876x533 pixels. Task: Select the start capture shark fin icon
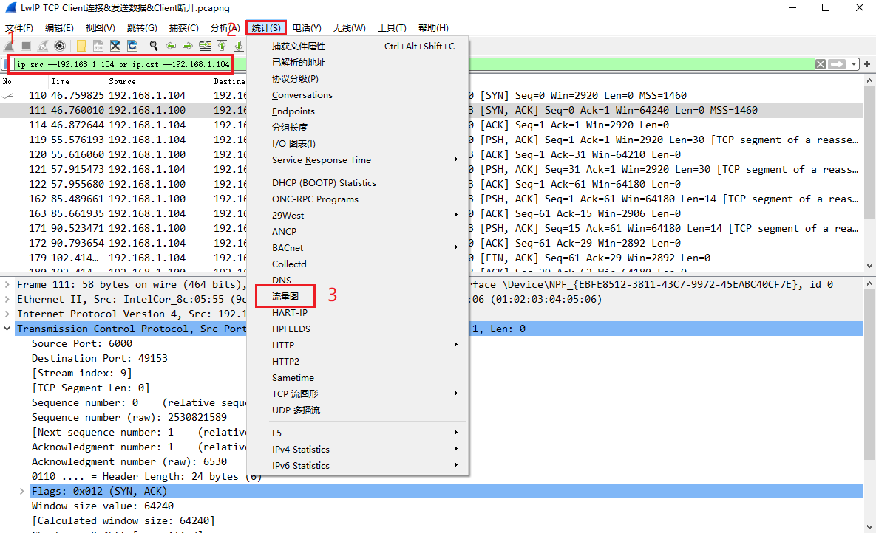coord(9,46)
